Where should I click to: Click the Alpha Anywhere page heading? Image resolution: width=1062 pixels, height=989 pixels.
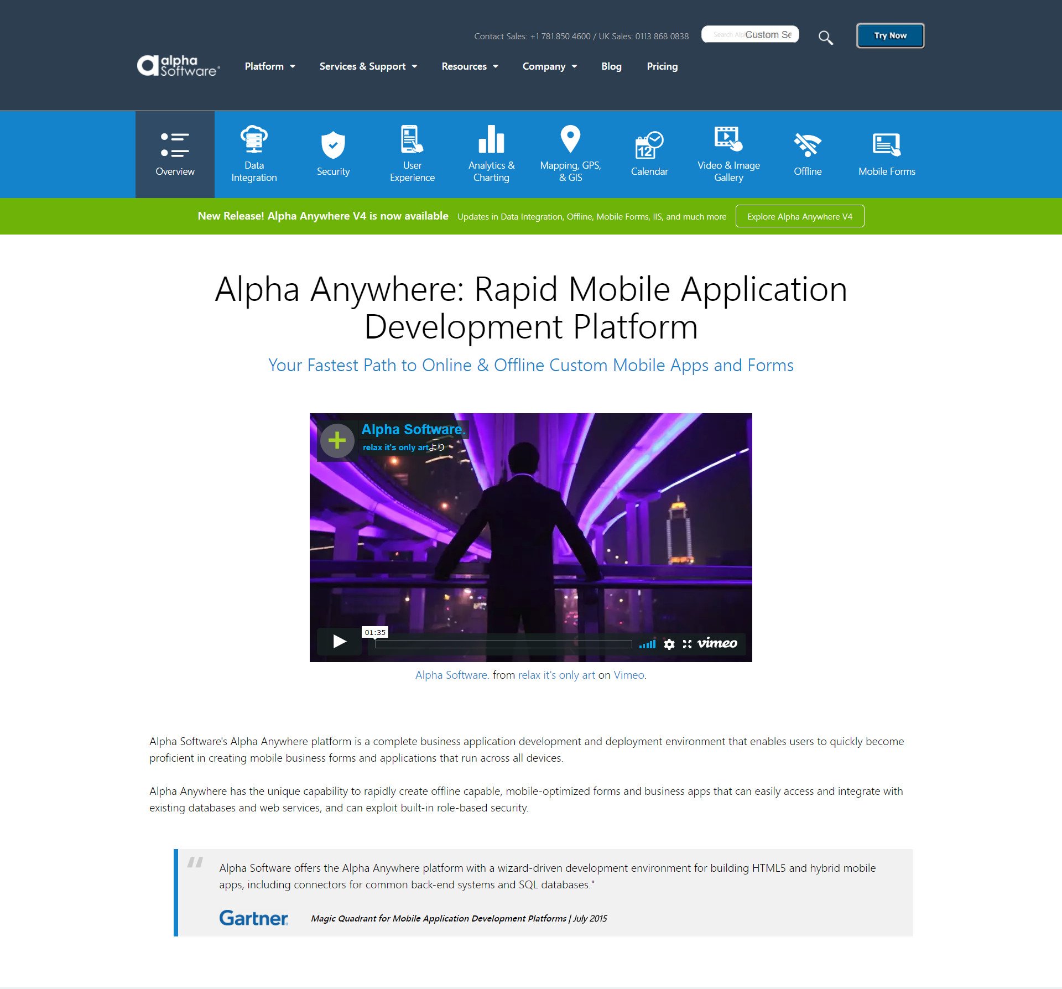[531, 308]
